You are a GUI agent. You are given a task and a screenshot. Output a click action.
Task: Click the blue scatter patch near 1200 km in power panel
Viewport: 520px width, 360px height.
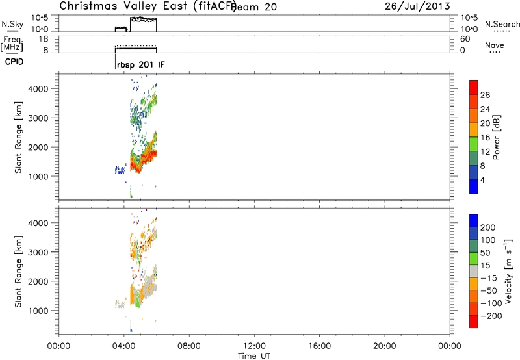120,170
